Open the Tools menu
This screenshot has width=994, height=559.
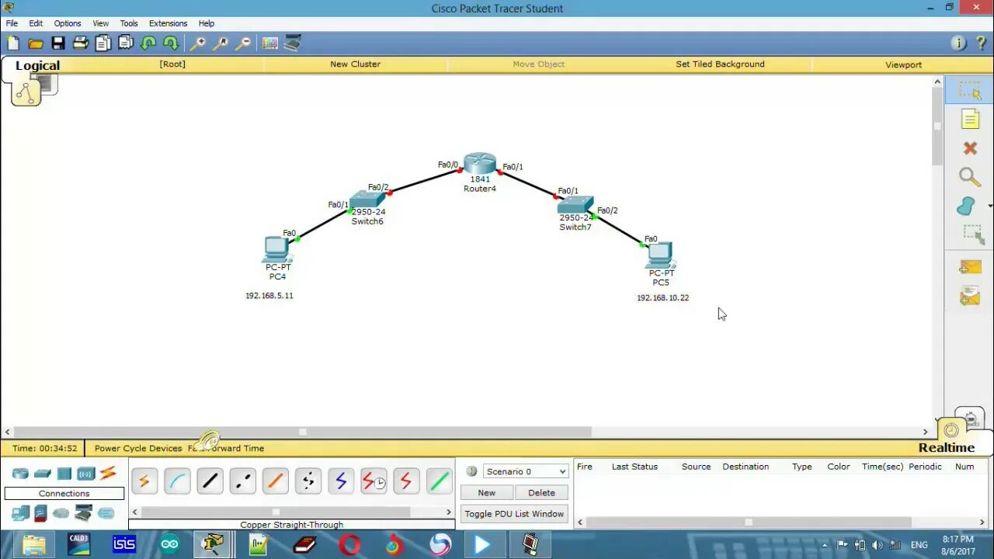pyautogui.click(x=129, y=23)
